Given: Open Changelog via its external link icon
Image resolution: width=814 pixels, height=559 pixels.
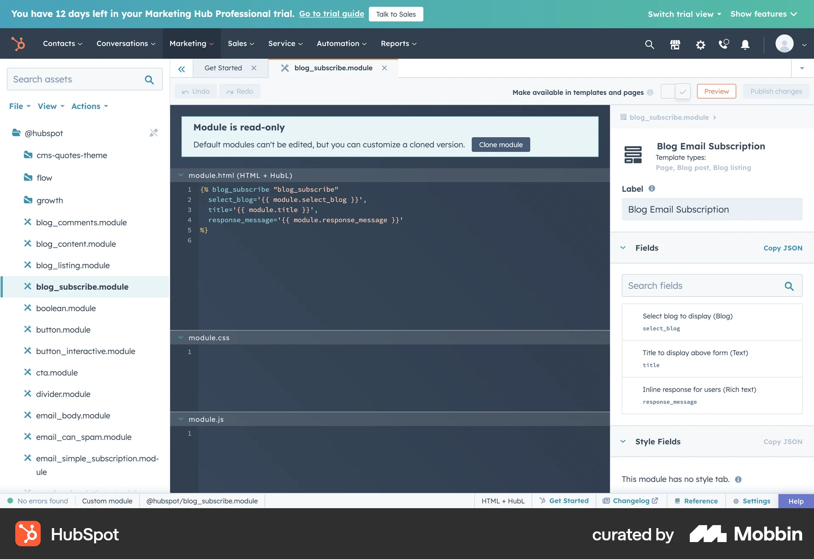Looking at the screenshot, I should 653,501.
